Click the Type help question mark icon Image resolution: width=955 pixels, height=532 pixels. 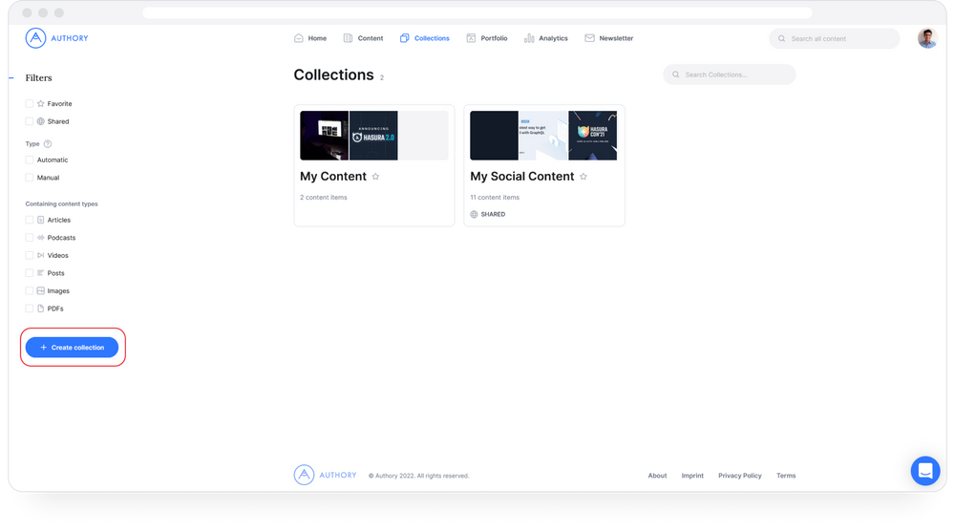(48, 143)
